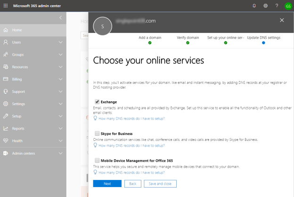This screenshot has height=197, width=294.
Task: Close the domain setup panel
Action: [282, 20]
